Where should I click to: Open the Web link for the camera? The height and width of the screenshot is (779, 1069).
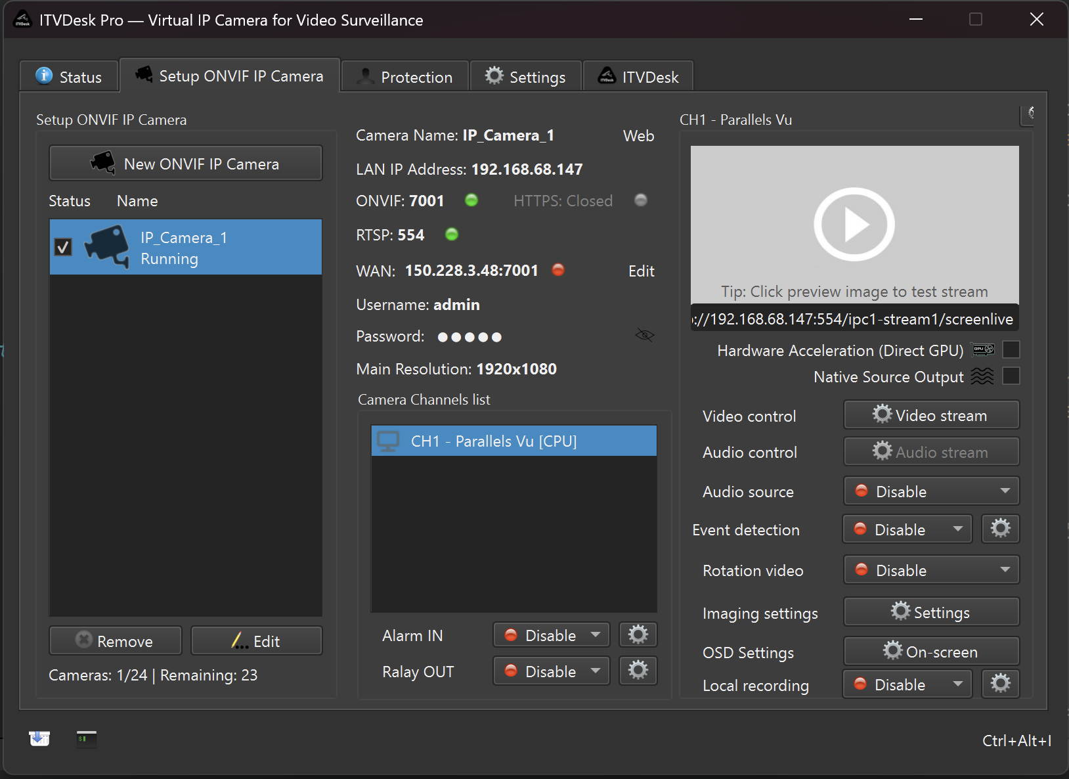point(638,136)
